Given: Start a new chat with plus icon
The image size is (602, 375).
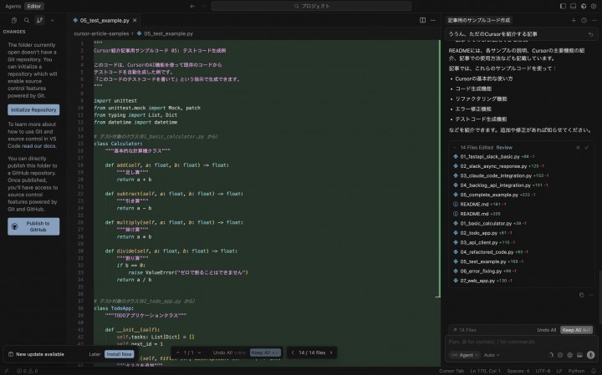Looking at the screenshot, I should pos(573,19).
